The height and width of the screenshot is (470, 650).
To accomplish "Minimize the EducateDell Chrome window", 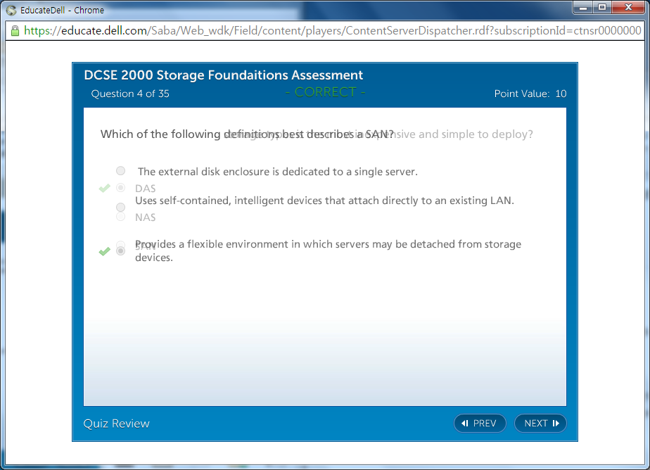I will (582, 8).
